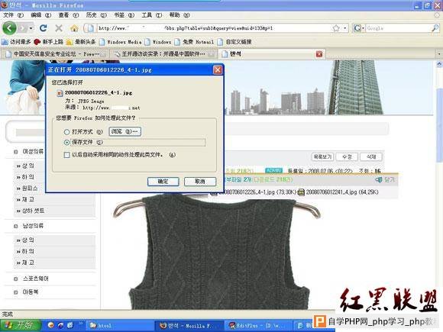The width and height of the screenshot is (443, 332).
Task: Select the 打开方式 radio button
Action: click(x=66, y=132)
